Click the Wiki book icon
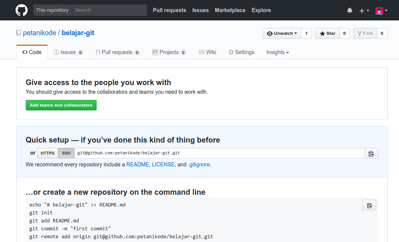Screen dimensions: 399x242 [203, 52]
